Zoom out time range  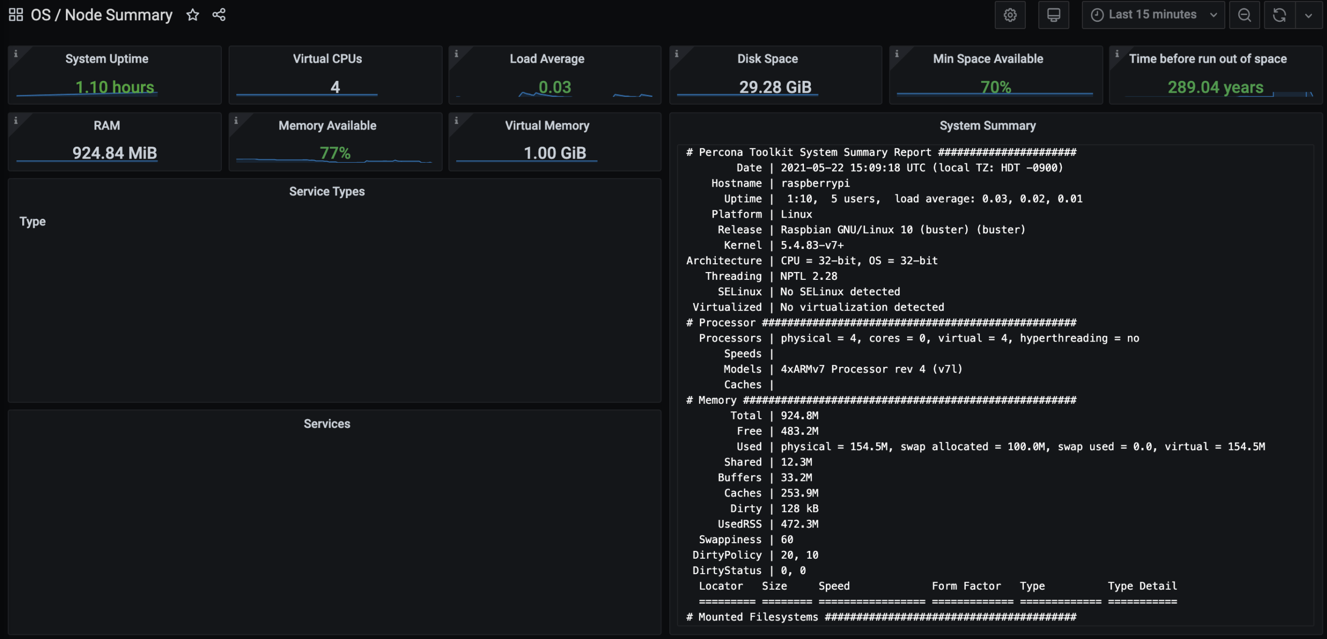point(1244,15)
